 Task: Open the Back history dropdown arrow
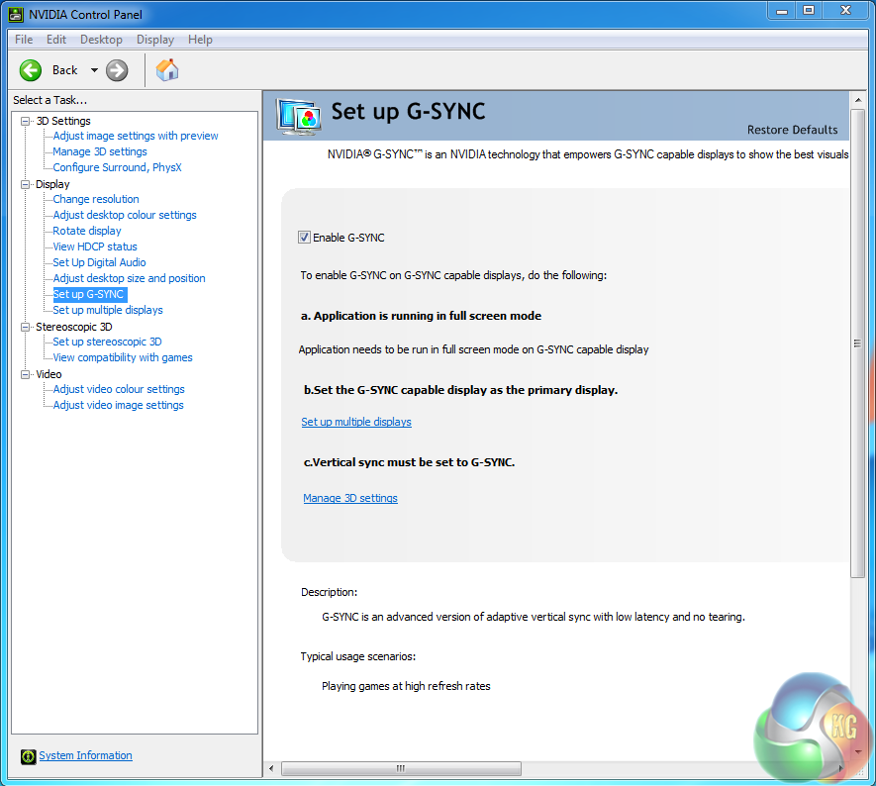tap(94, 70)
